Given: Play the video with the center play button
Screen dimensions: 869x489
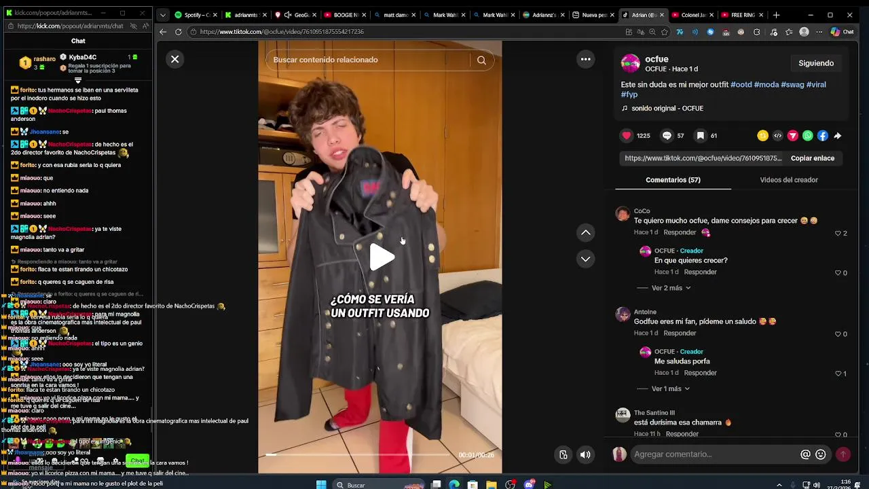Looking at the screenshot, I should coord(382,257).
